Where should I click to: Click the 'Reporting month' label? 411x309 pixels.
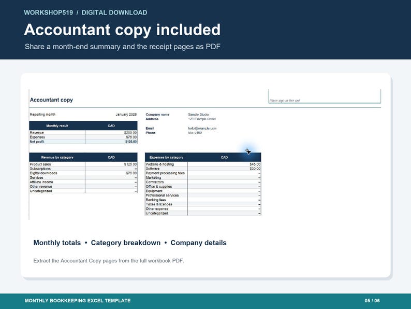42,115
